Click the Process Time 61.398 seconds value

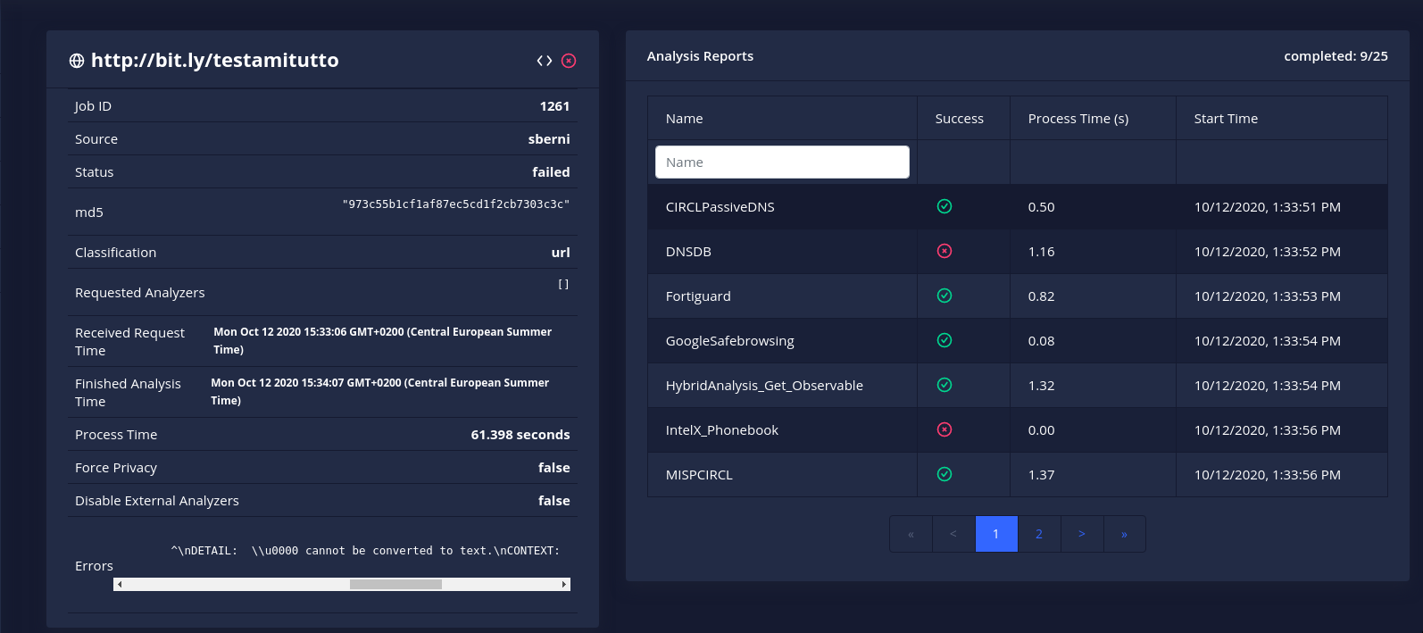pyautogui.click(x=520, y=435)
